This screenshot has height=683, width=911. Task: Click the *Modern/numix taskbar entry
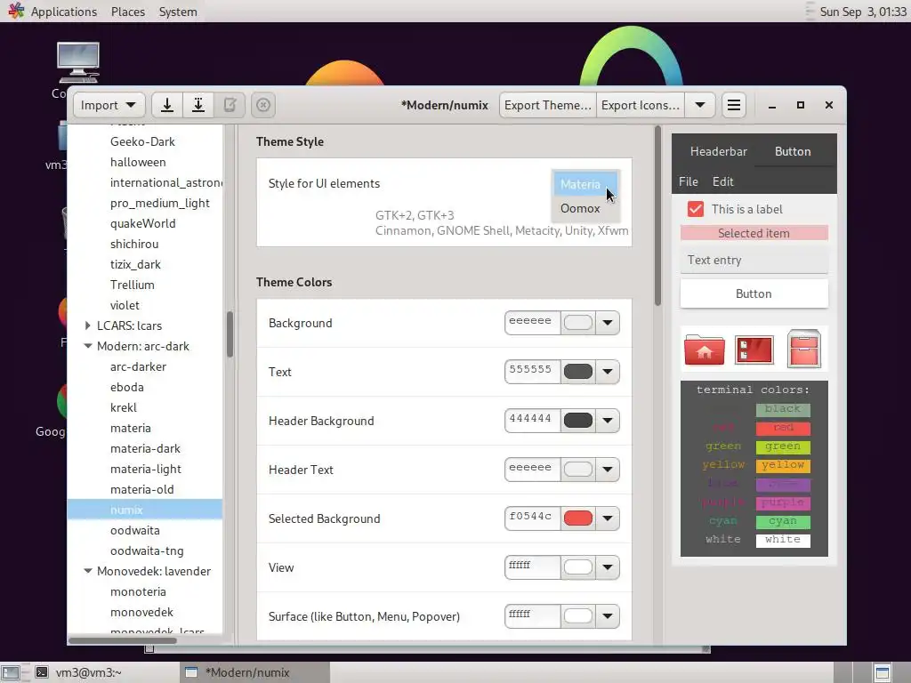pyautogui.click(x=254, y=672)
